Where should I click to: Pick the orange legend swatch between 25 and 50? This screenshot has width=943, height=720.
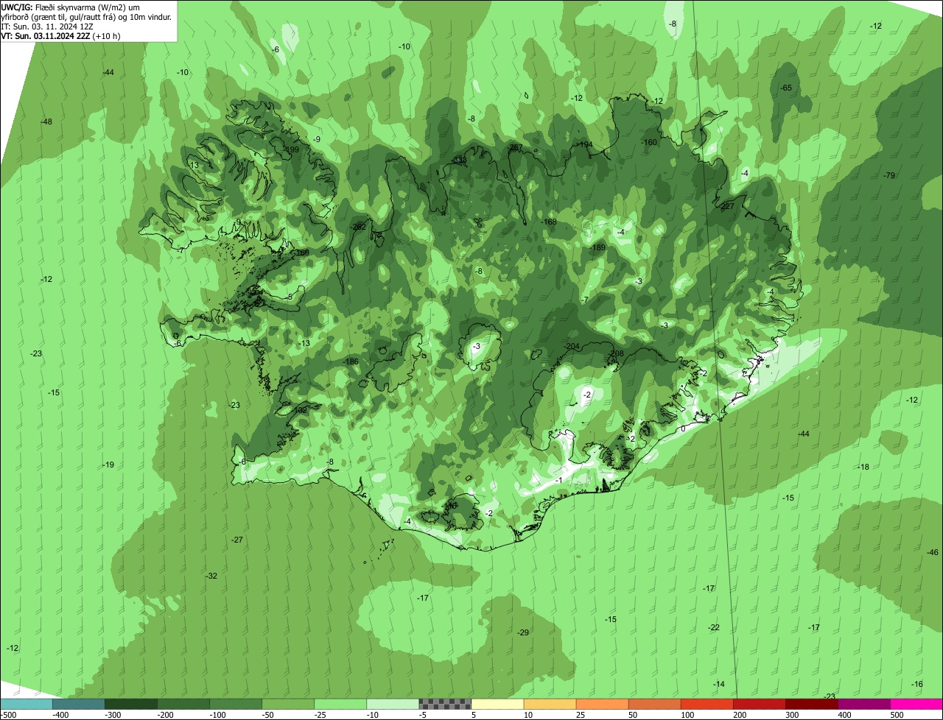[x=602, y=704]
